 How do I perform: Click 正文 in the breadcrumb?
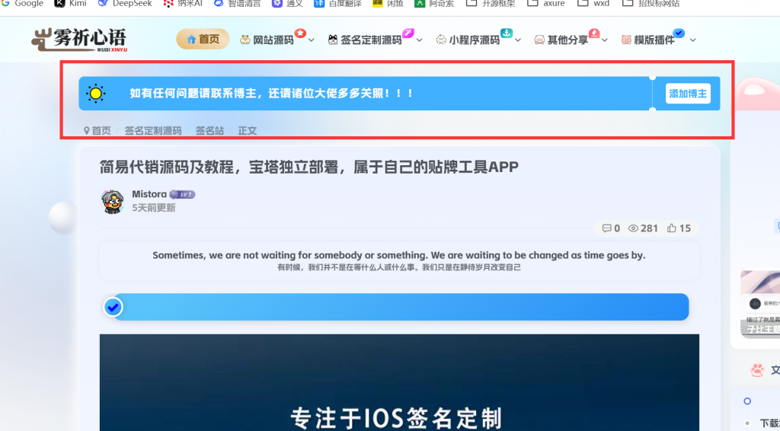[248, 131]
